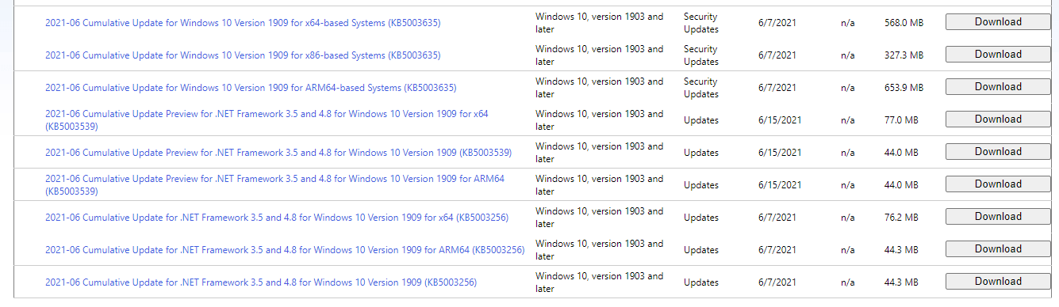Download the 77.0 MB .NET preview update
The width and height of the screenshot is (1059, 307).
[x=998, y=119]
